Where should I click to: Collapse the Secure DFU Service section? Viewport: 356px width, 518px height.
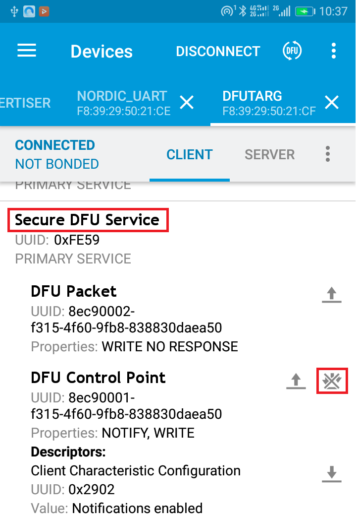click(x=88, y=220)
